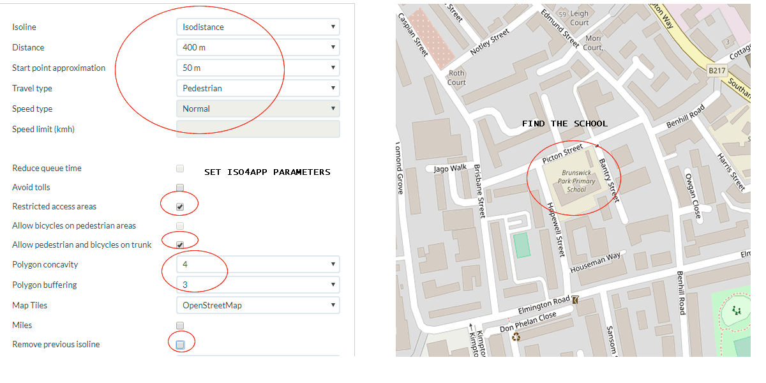Toggle Allow bicycles on pedestrian areas checkbox
Screen dimensions: 766x383
(x=180, y=226)
